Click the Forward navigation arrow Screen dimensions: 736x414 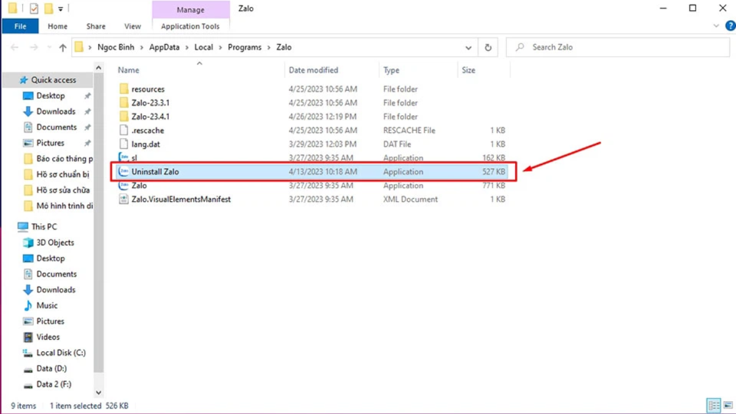pyautogui.click(x=34, y=47)
